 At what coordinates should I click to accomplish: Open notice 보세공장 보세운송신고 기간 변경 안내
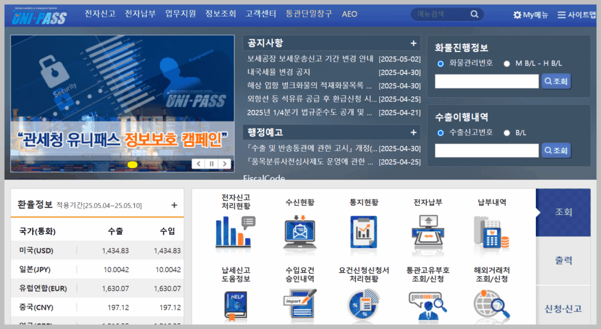(310, 59)
